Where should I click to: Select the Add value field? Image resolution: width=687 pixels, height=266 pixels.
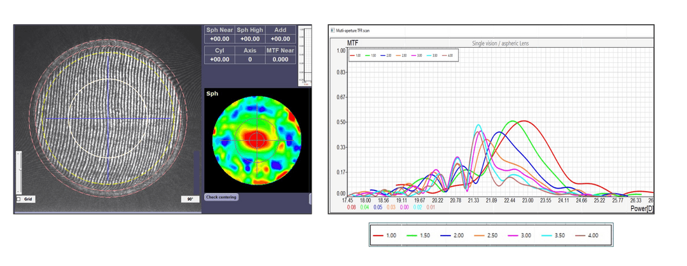[x=280, y=38]
